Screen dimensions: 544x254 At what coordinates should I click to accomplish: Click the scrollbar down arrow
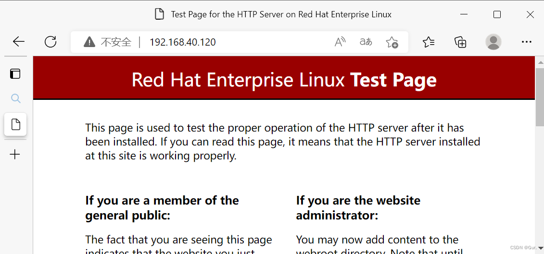(540, 248)
